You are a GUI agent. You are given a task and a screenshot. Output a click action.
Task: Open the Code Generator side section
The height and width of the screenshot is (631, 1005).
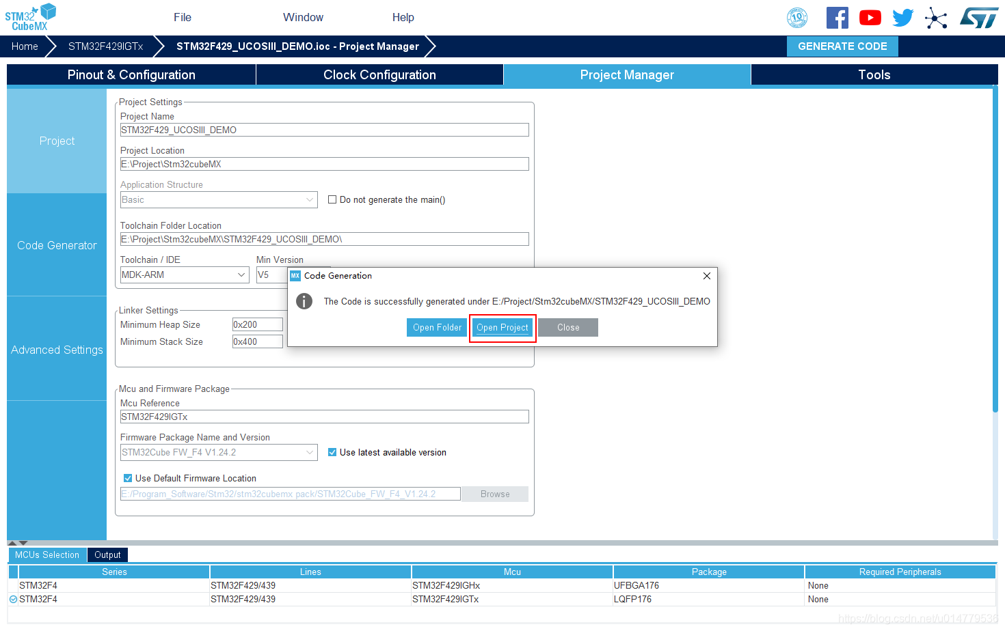click(x=57, y=245)
